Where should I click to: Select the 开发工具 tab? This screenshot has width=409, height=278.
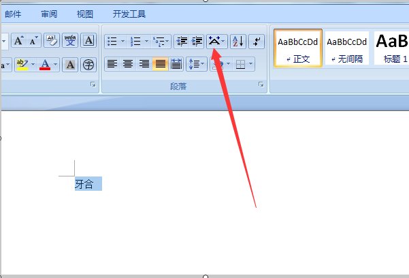click(129, 14)
